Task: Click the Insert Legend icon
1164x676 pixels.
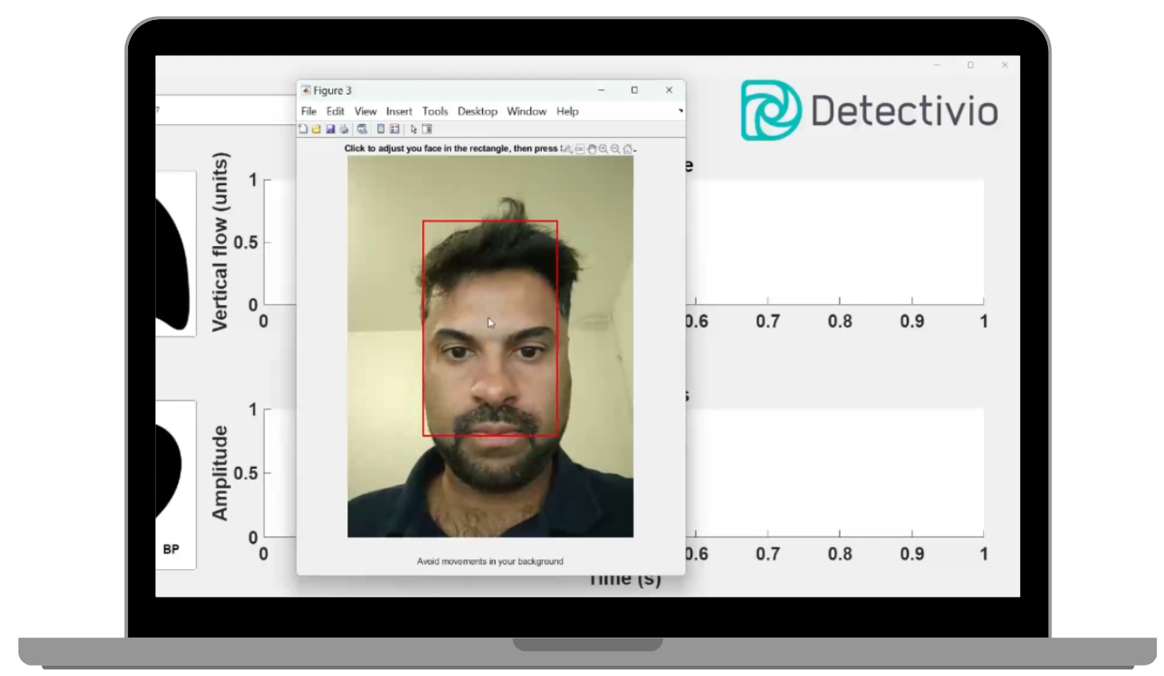Action: [x=394, y=129]
